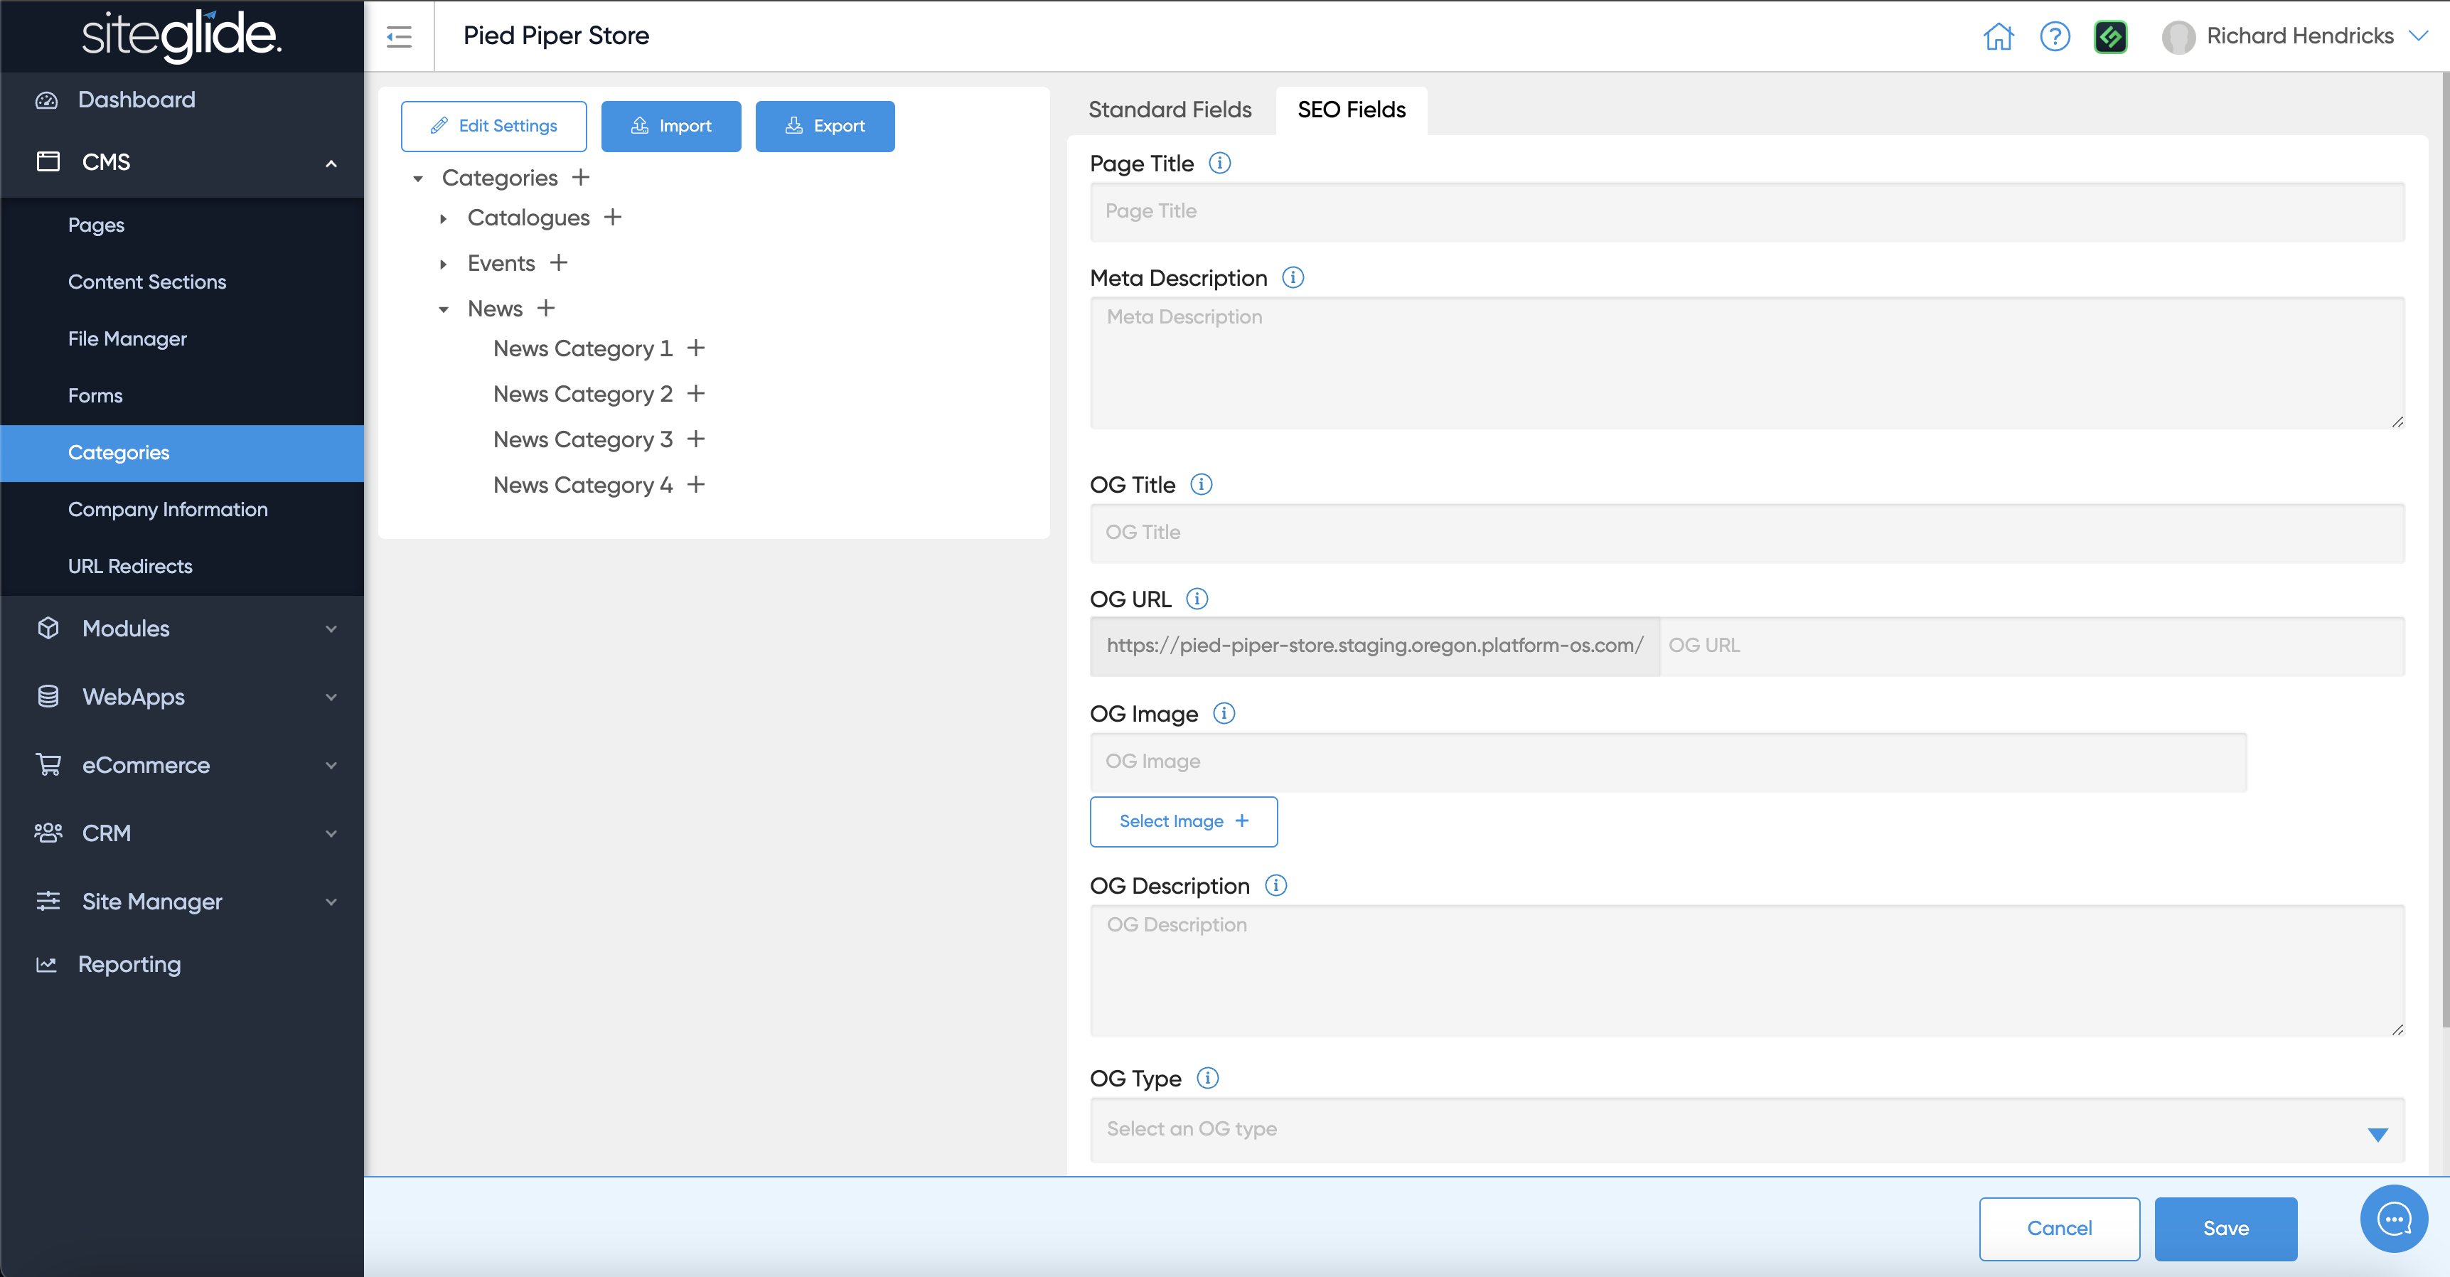
Task: Click the home icon in top bar
Action: [1999, 36]
